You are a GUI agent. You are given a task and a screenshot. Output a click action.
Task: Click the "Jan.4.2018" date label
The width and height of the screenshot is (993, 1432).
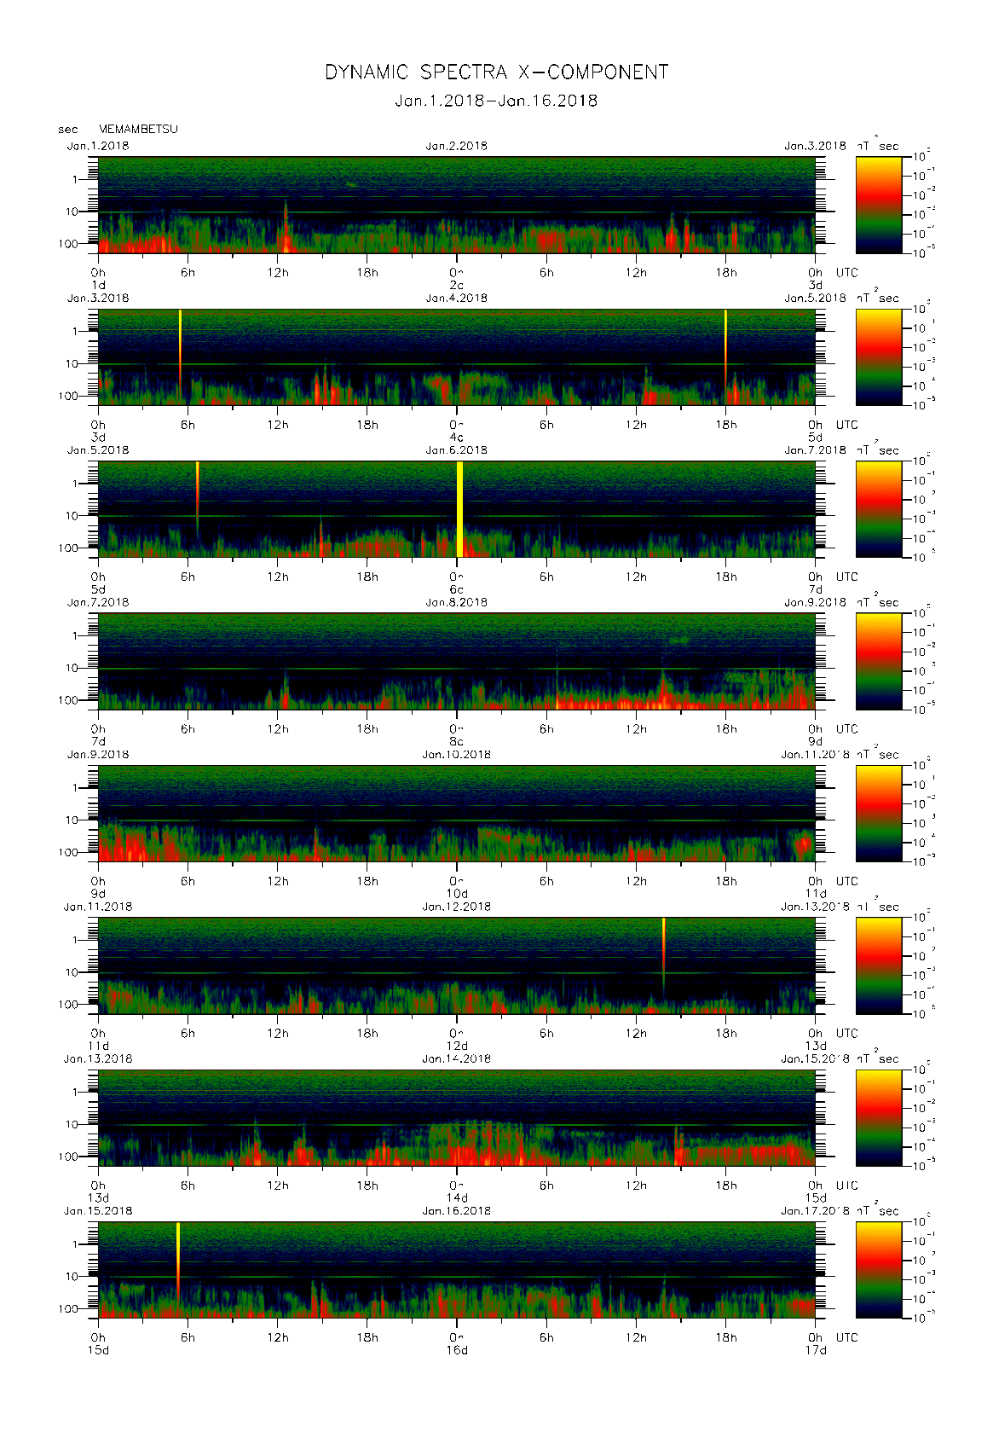pyautogui.click(x=457, y=298)
